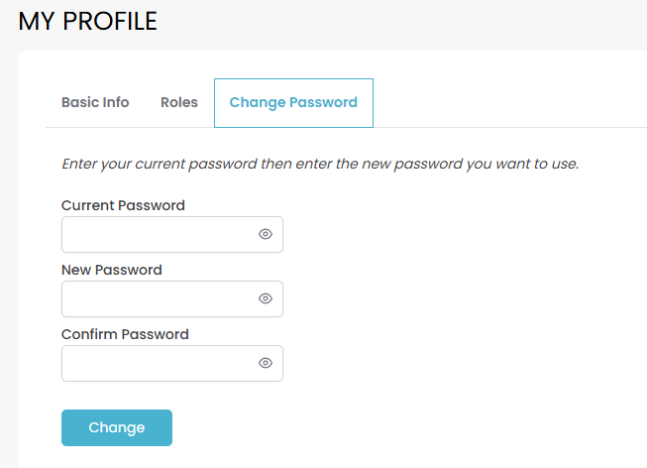The height and width of the screenshot is (468, 647).
Task: Hit the eye icon inside Confirm Password
Action: click(x=265, y=363)
